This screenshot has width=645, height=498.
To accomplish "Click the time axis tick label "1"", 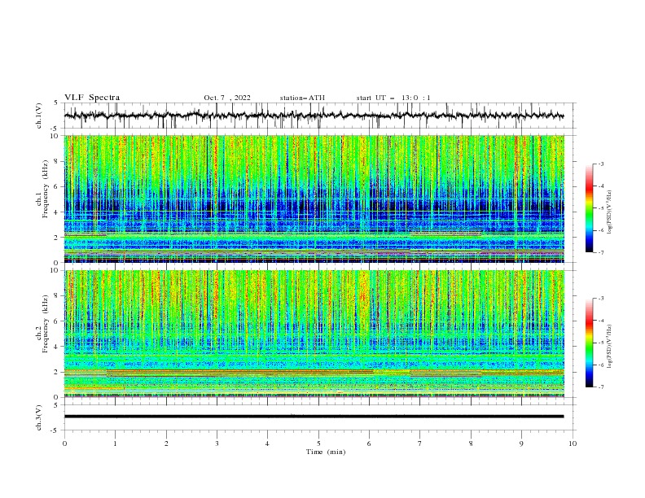I will click(x=115, y=443).
